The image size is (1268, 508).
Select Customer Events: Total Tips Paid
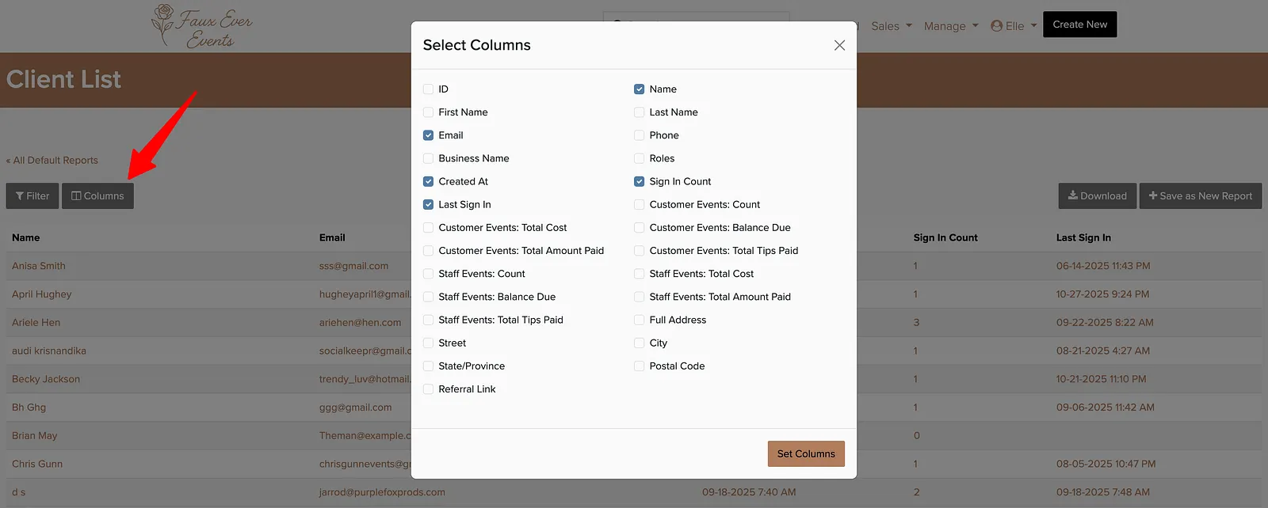click(639, 251)
